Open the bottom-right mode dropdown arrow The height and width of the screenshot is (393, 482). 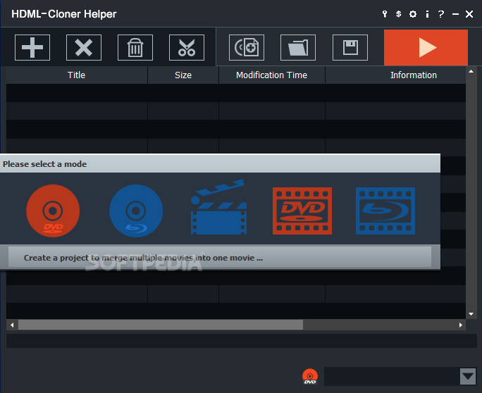tap(468, 376)
